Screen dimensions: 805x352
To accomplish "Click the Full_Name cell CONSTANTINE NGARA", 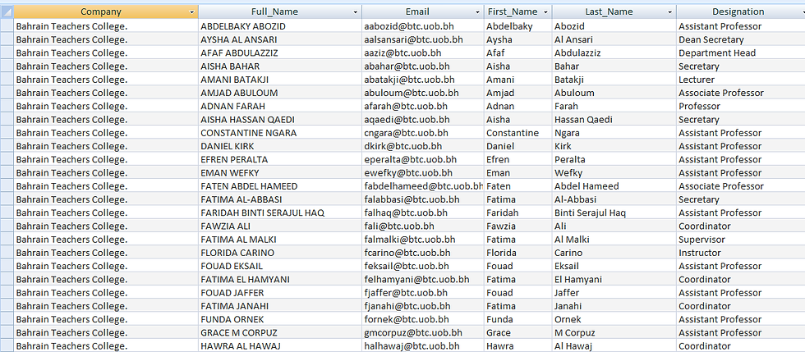I will [280, 133].
